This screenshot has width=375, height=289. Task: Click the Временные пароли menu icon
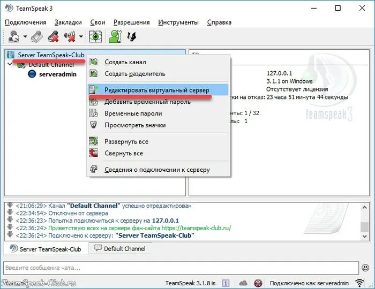94,113
